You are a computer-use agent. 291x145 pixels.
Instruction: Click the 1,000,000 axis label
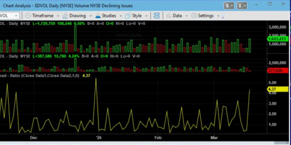(x=277, y=44)
